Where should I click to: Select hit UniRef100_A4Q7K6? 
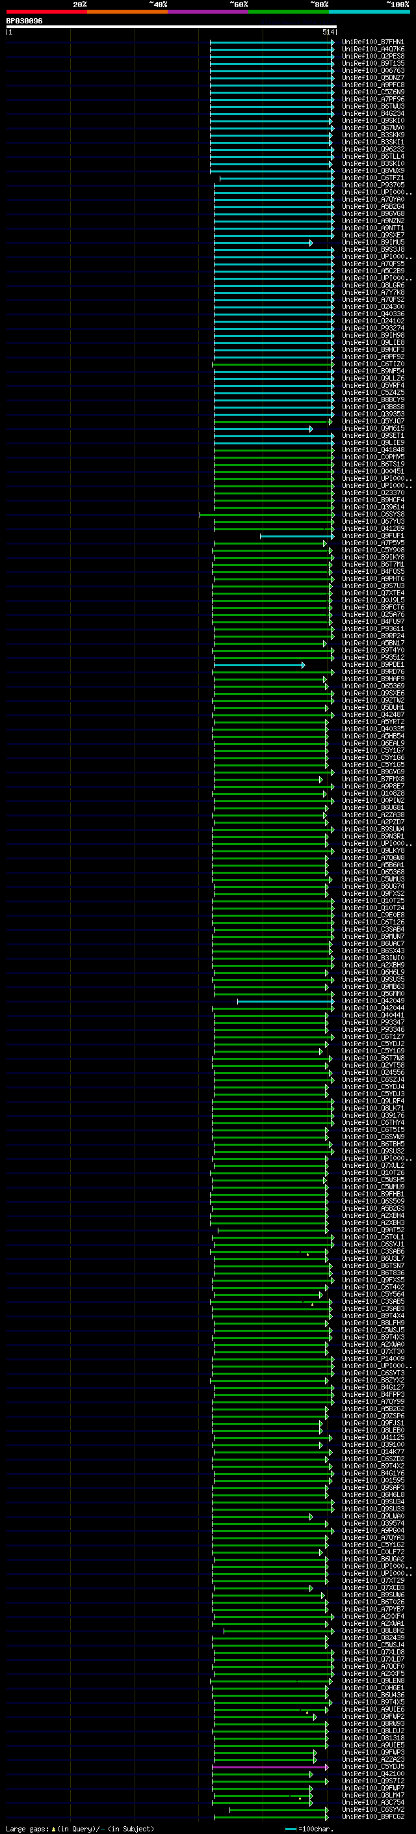click(x=372, y=49)
